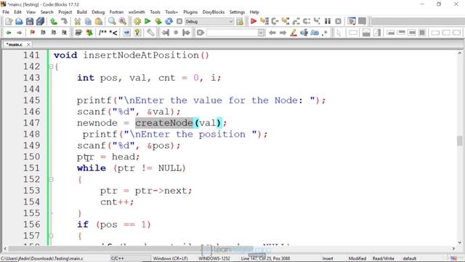Insert Doxygen block comment icon
The height and width of the screenshot is (262, 465).
(x=102, y=33)
